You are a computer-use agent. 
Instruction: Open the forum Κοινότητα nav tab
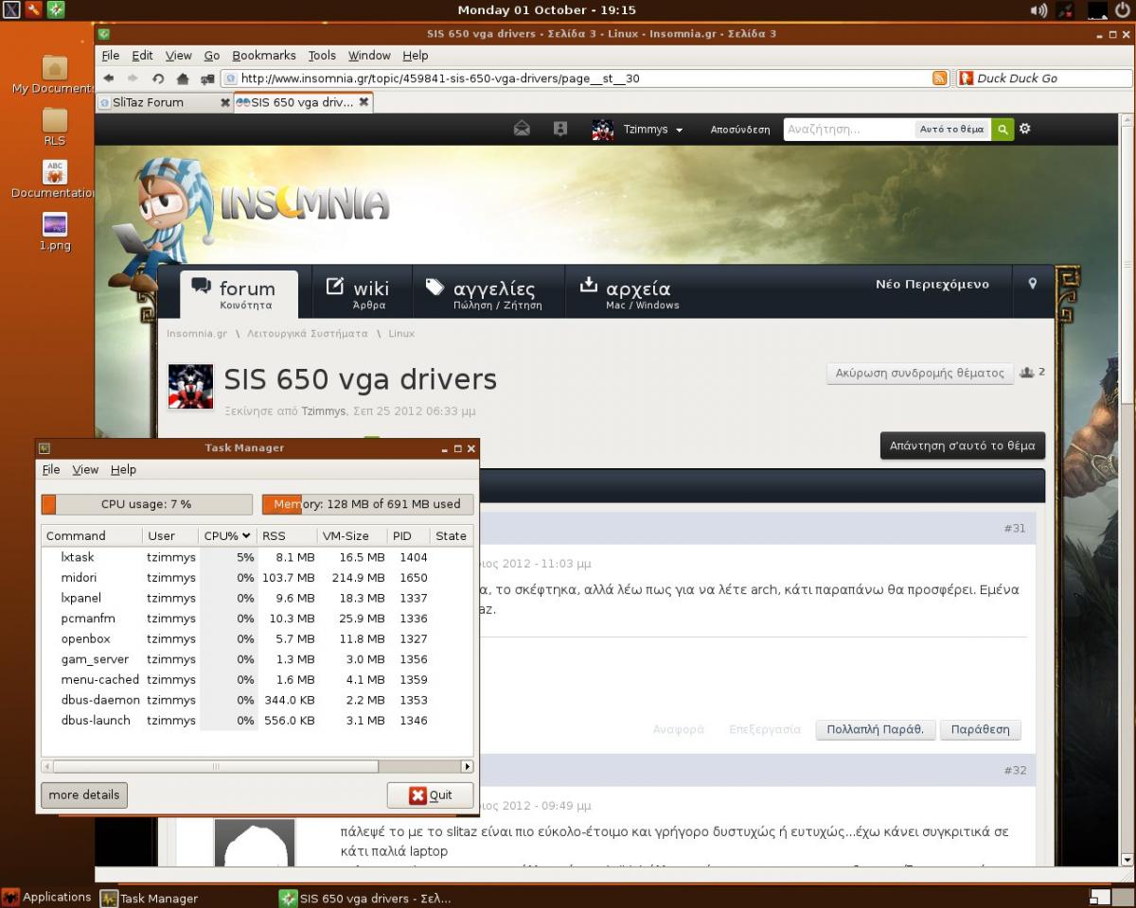pyautogui.click(x=240, y=294)
